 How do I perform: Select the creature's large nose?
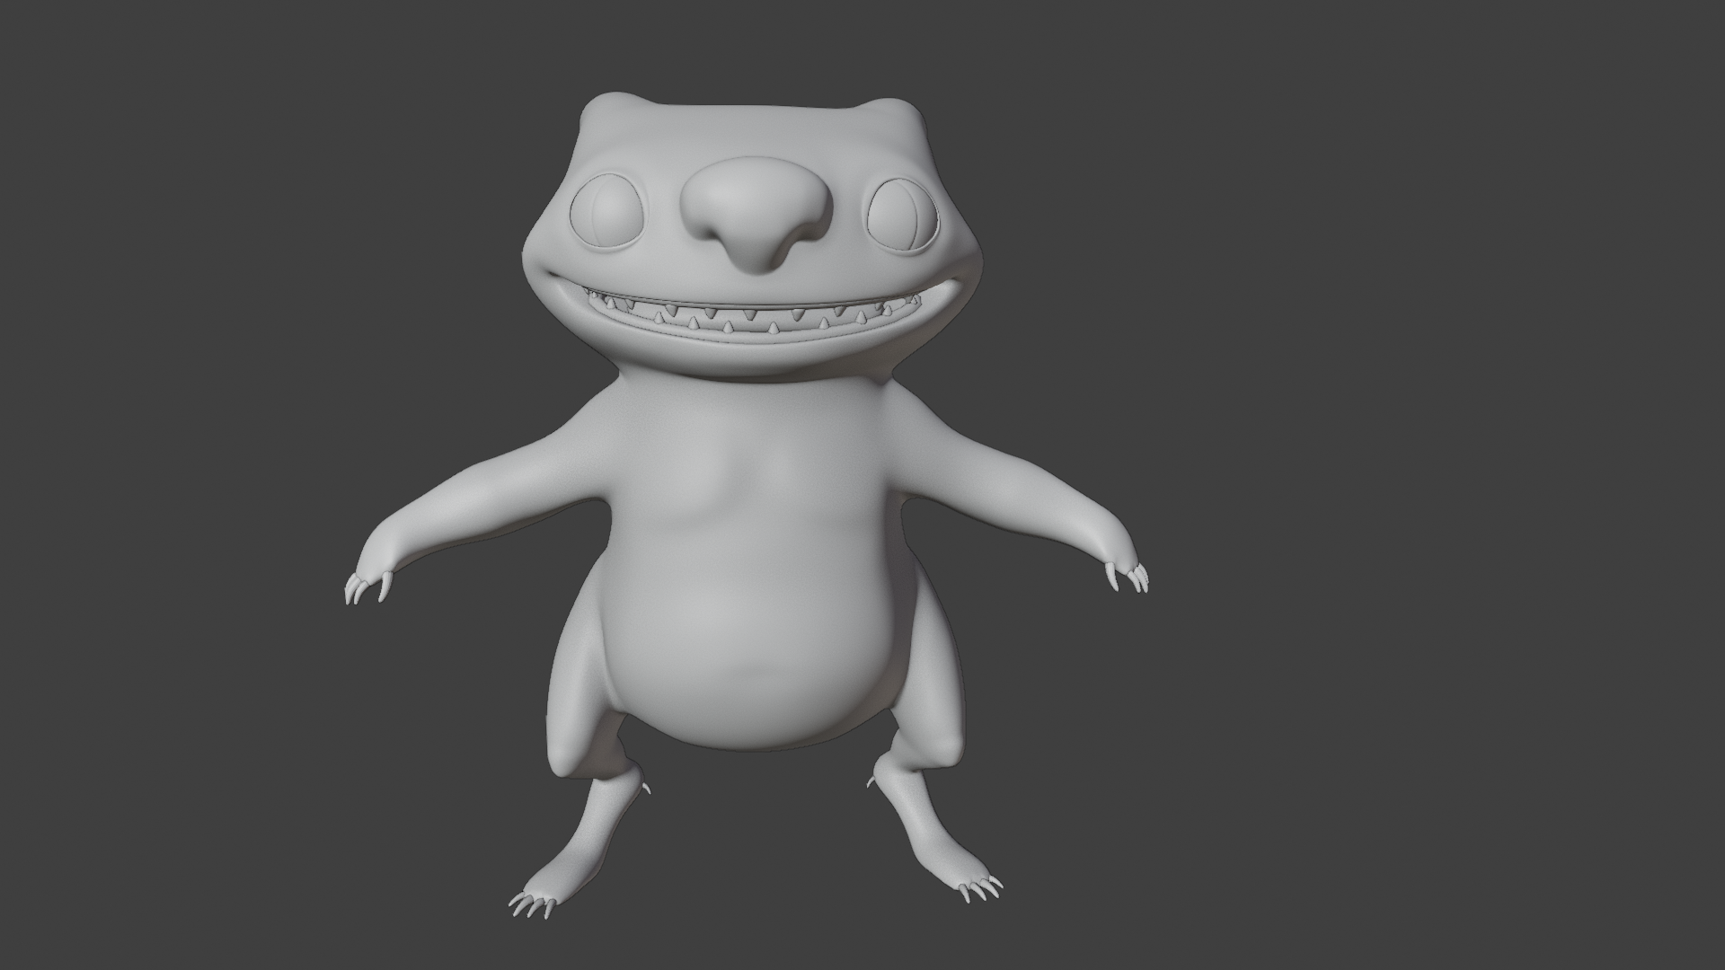753,216
